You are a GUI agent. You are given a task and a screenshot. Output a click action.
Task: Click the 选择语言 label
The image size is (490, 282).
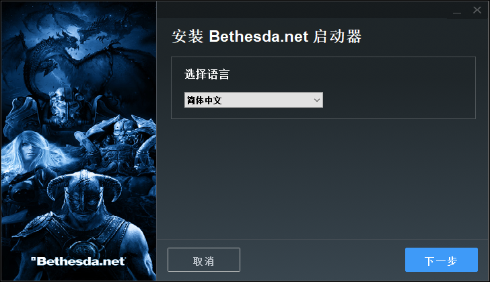point(207,75)
